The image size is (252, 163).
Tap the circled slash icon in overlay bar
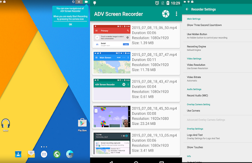73,2
